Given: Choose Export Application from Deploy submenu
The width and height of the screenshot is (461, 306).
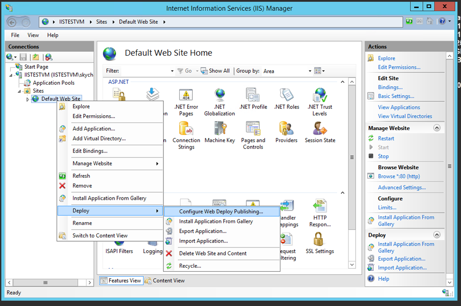Looking at the screenshot, I should click(x=203, y=231).
